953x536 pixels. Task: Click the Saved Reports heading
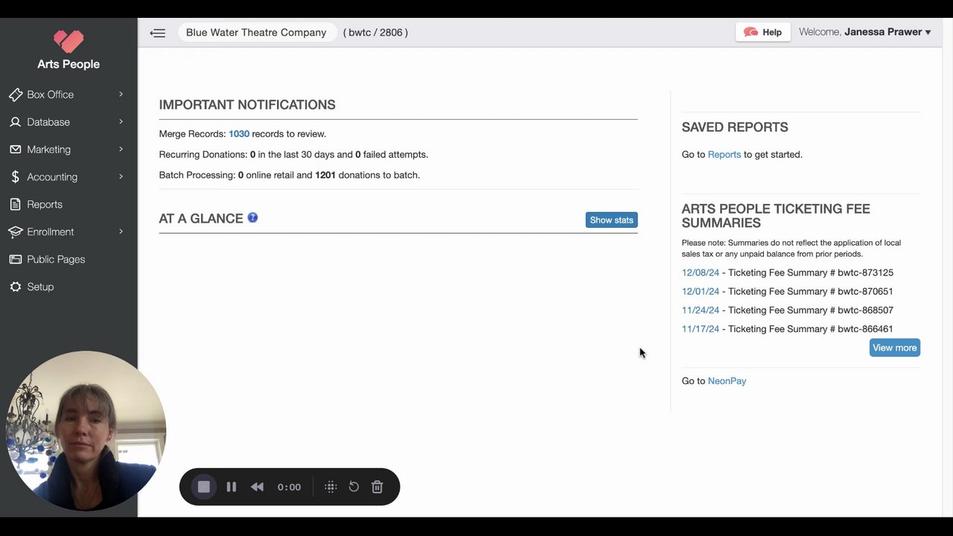point(735,127)
